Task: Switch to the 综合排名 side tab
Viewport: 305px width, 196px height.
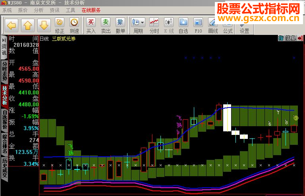Action: pos(4,144)
